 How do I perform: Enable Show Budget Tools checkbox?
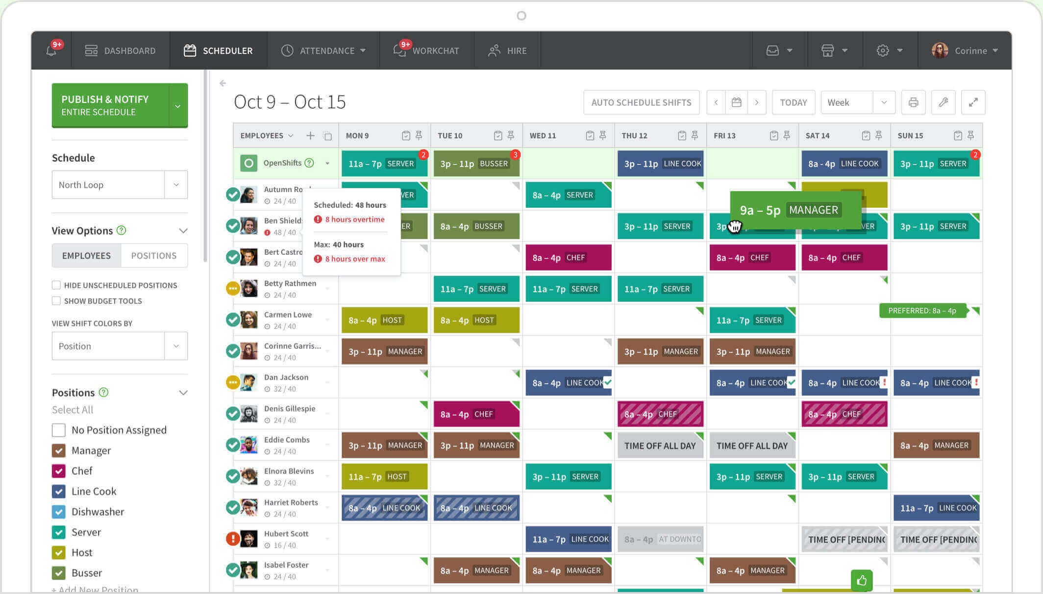[55, 300]
